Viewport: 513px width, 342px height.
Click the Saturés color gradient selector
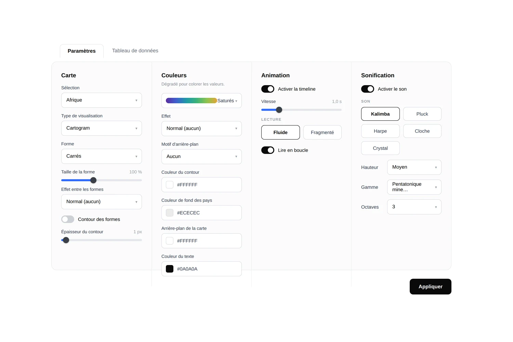(201, 101)
